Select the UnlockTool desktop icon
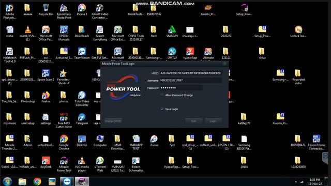Screen dimensions: 331x186 pos(298,32)
